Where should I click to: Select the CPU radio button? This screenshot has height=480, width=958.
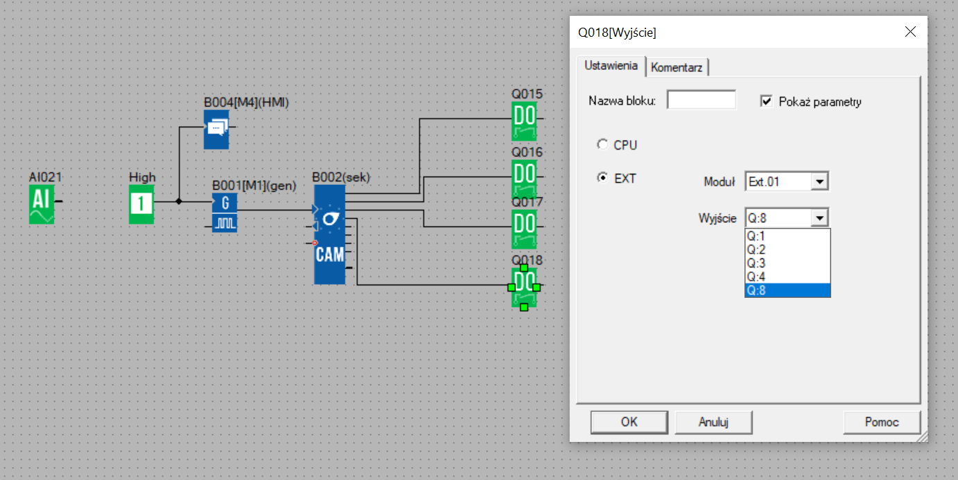(602, 145)
